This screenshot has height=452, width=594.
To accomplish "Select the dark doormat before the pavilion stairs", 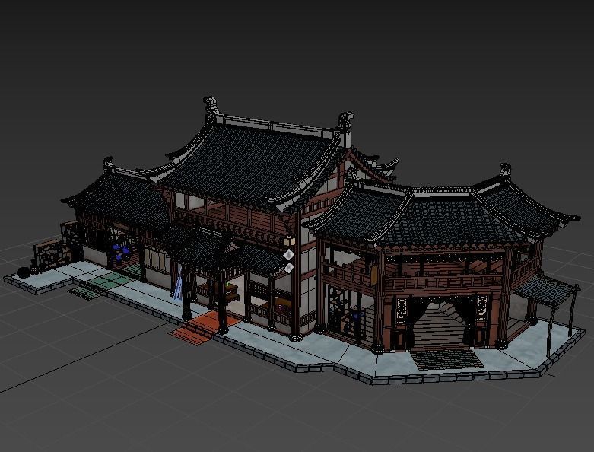I will click(447, 359).
